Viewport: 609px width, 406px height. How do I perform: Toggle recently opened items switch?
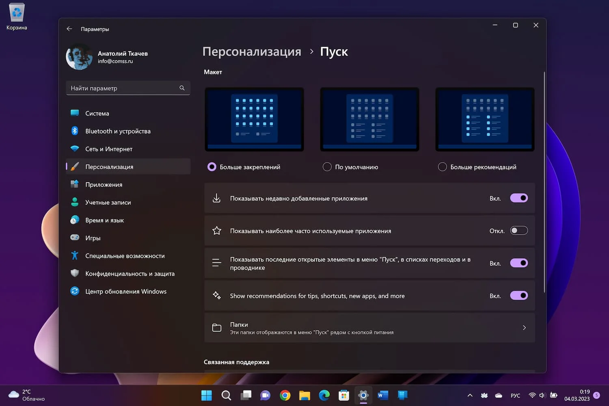click(519, 263)
